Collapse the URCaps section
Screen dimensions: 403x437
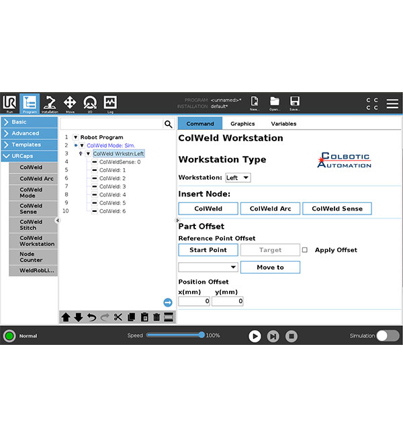[x=30, y=156]
